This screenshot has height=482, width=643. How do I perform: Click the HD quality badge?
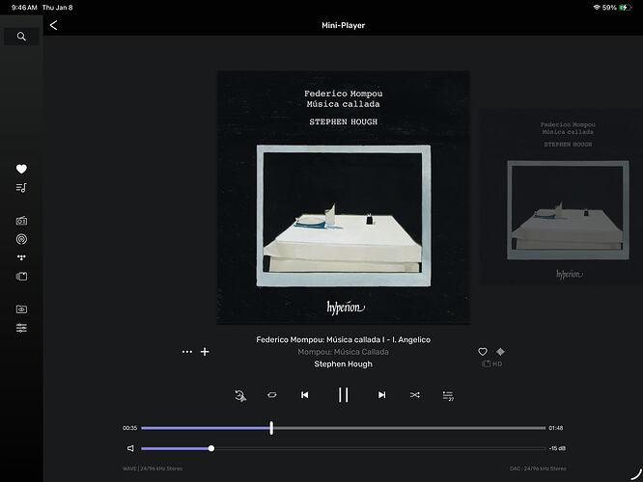pyautogui.click(x=492, y=363)
